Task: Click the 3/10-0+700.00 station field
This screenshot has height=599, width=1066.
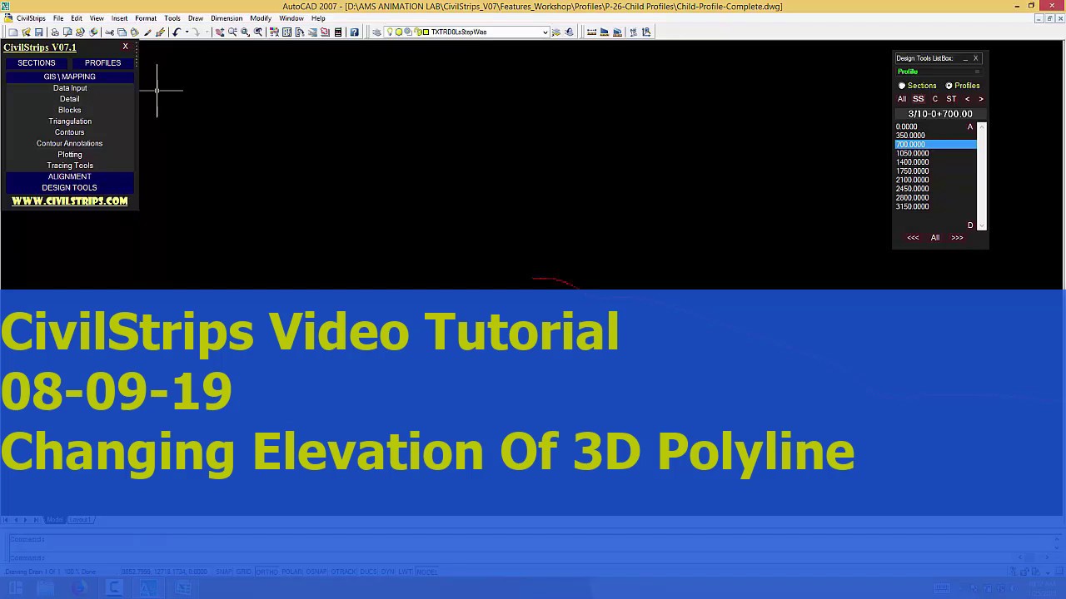Action: (940, 114)
